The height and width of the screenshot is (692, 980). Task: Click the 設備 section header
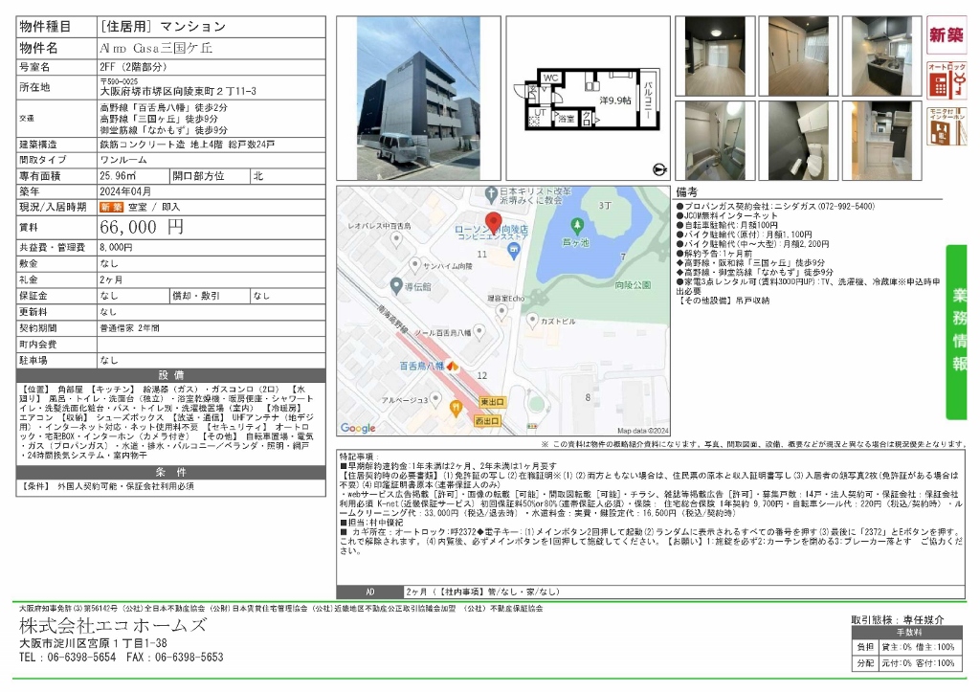[x=170, y=375]
